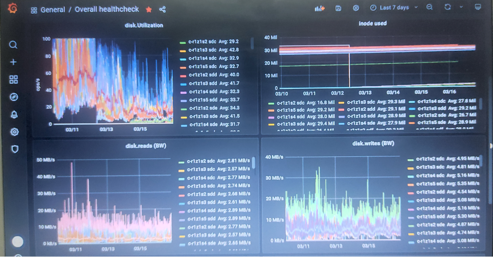
Task: Click the General folder breadcrumb link
Action: pos(52,10)
